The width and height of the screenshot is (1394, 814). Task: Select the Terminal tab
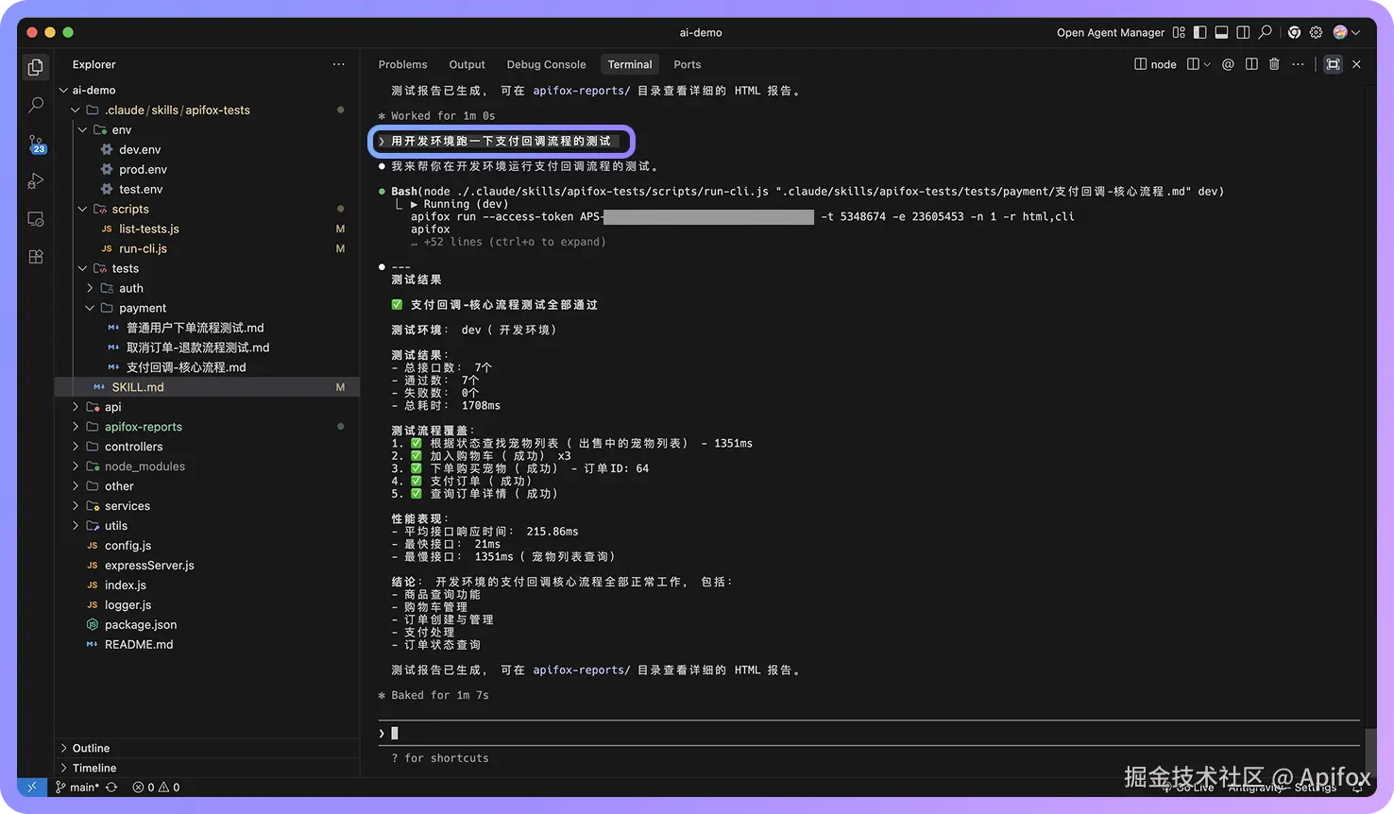tap(630, 64)
